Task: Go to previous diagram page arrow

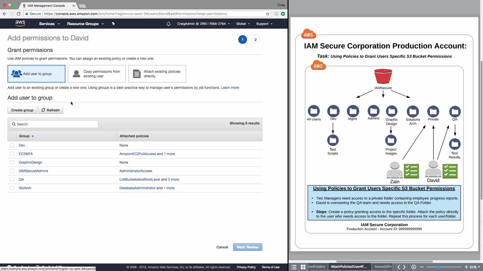Action: click(398, 267)
